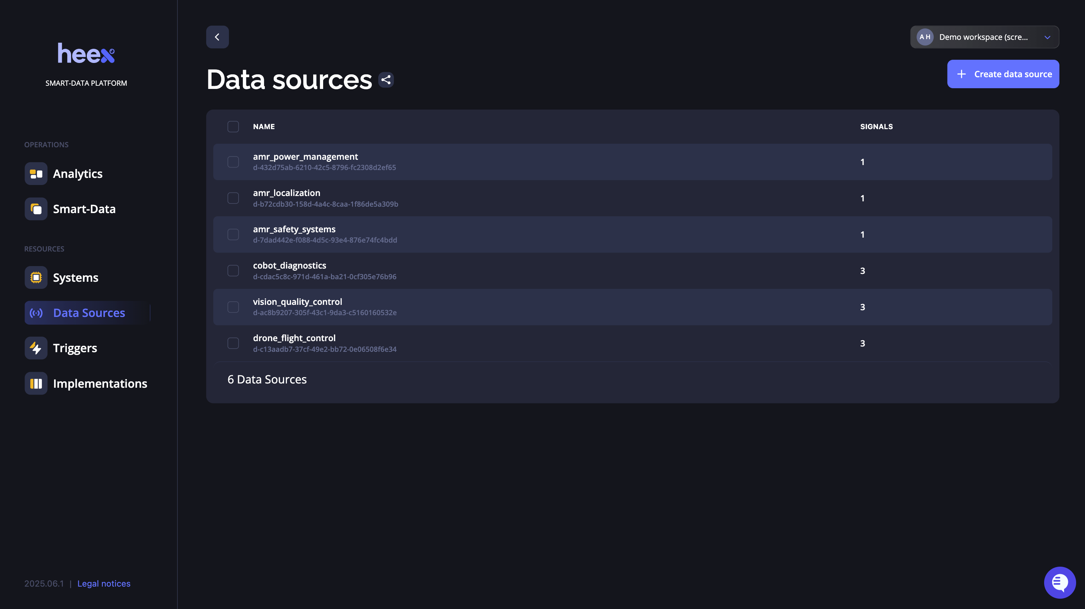Open Triggers page
This screenshot has width=1085, height=609.
tap(75, 348)
